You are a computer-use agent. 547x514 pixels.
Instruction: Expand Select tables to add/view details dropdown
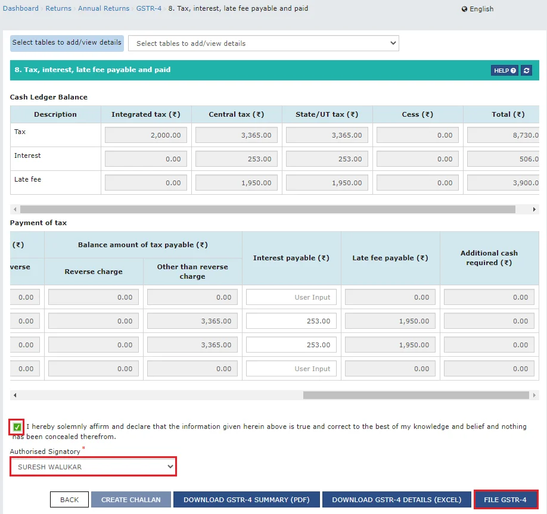click(x=264, y=43)
